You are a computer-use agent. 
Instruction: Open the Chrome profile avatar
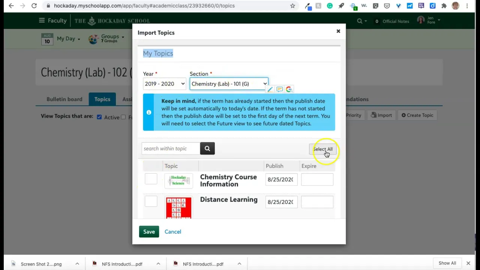click(x=456, y=6)
